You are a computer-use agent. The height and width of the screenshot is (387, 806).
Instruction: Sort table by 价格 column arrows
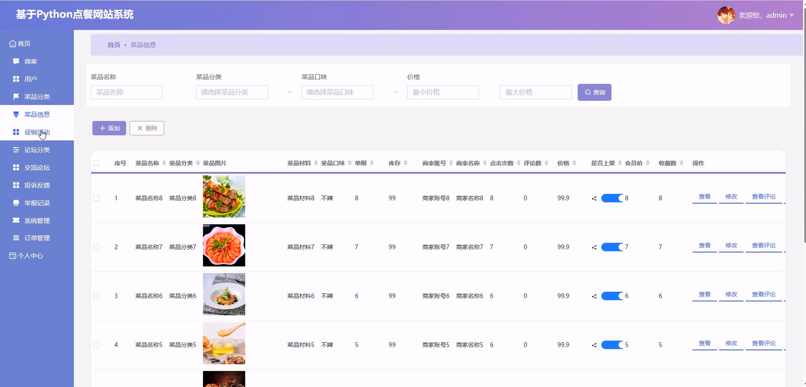(574, 163)
